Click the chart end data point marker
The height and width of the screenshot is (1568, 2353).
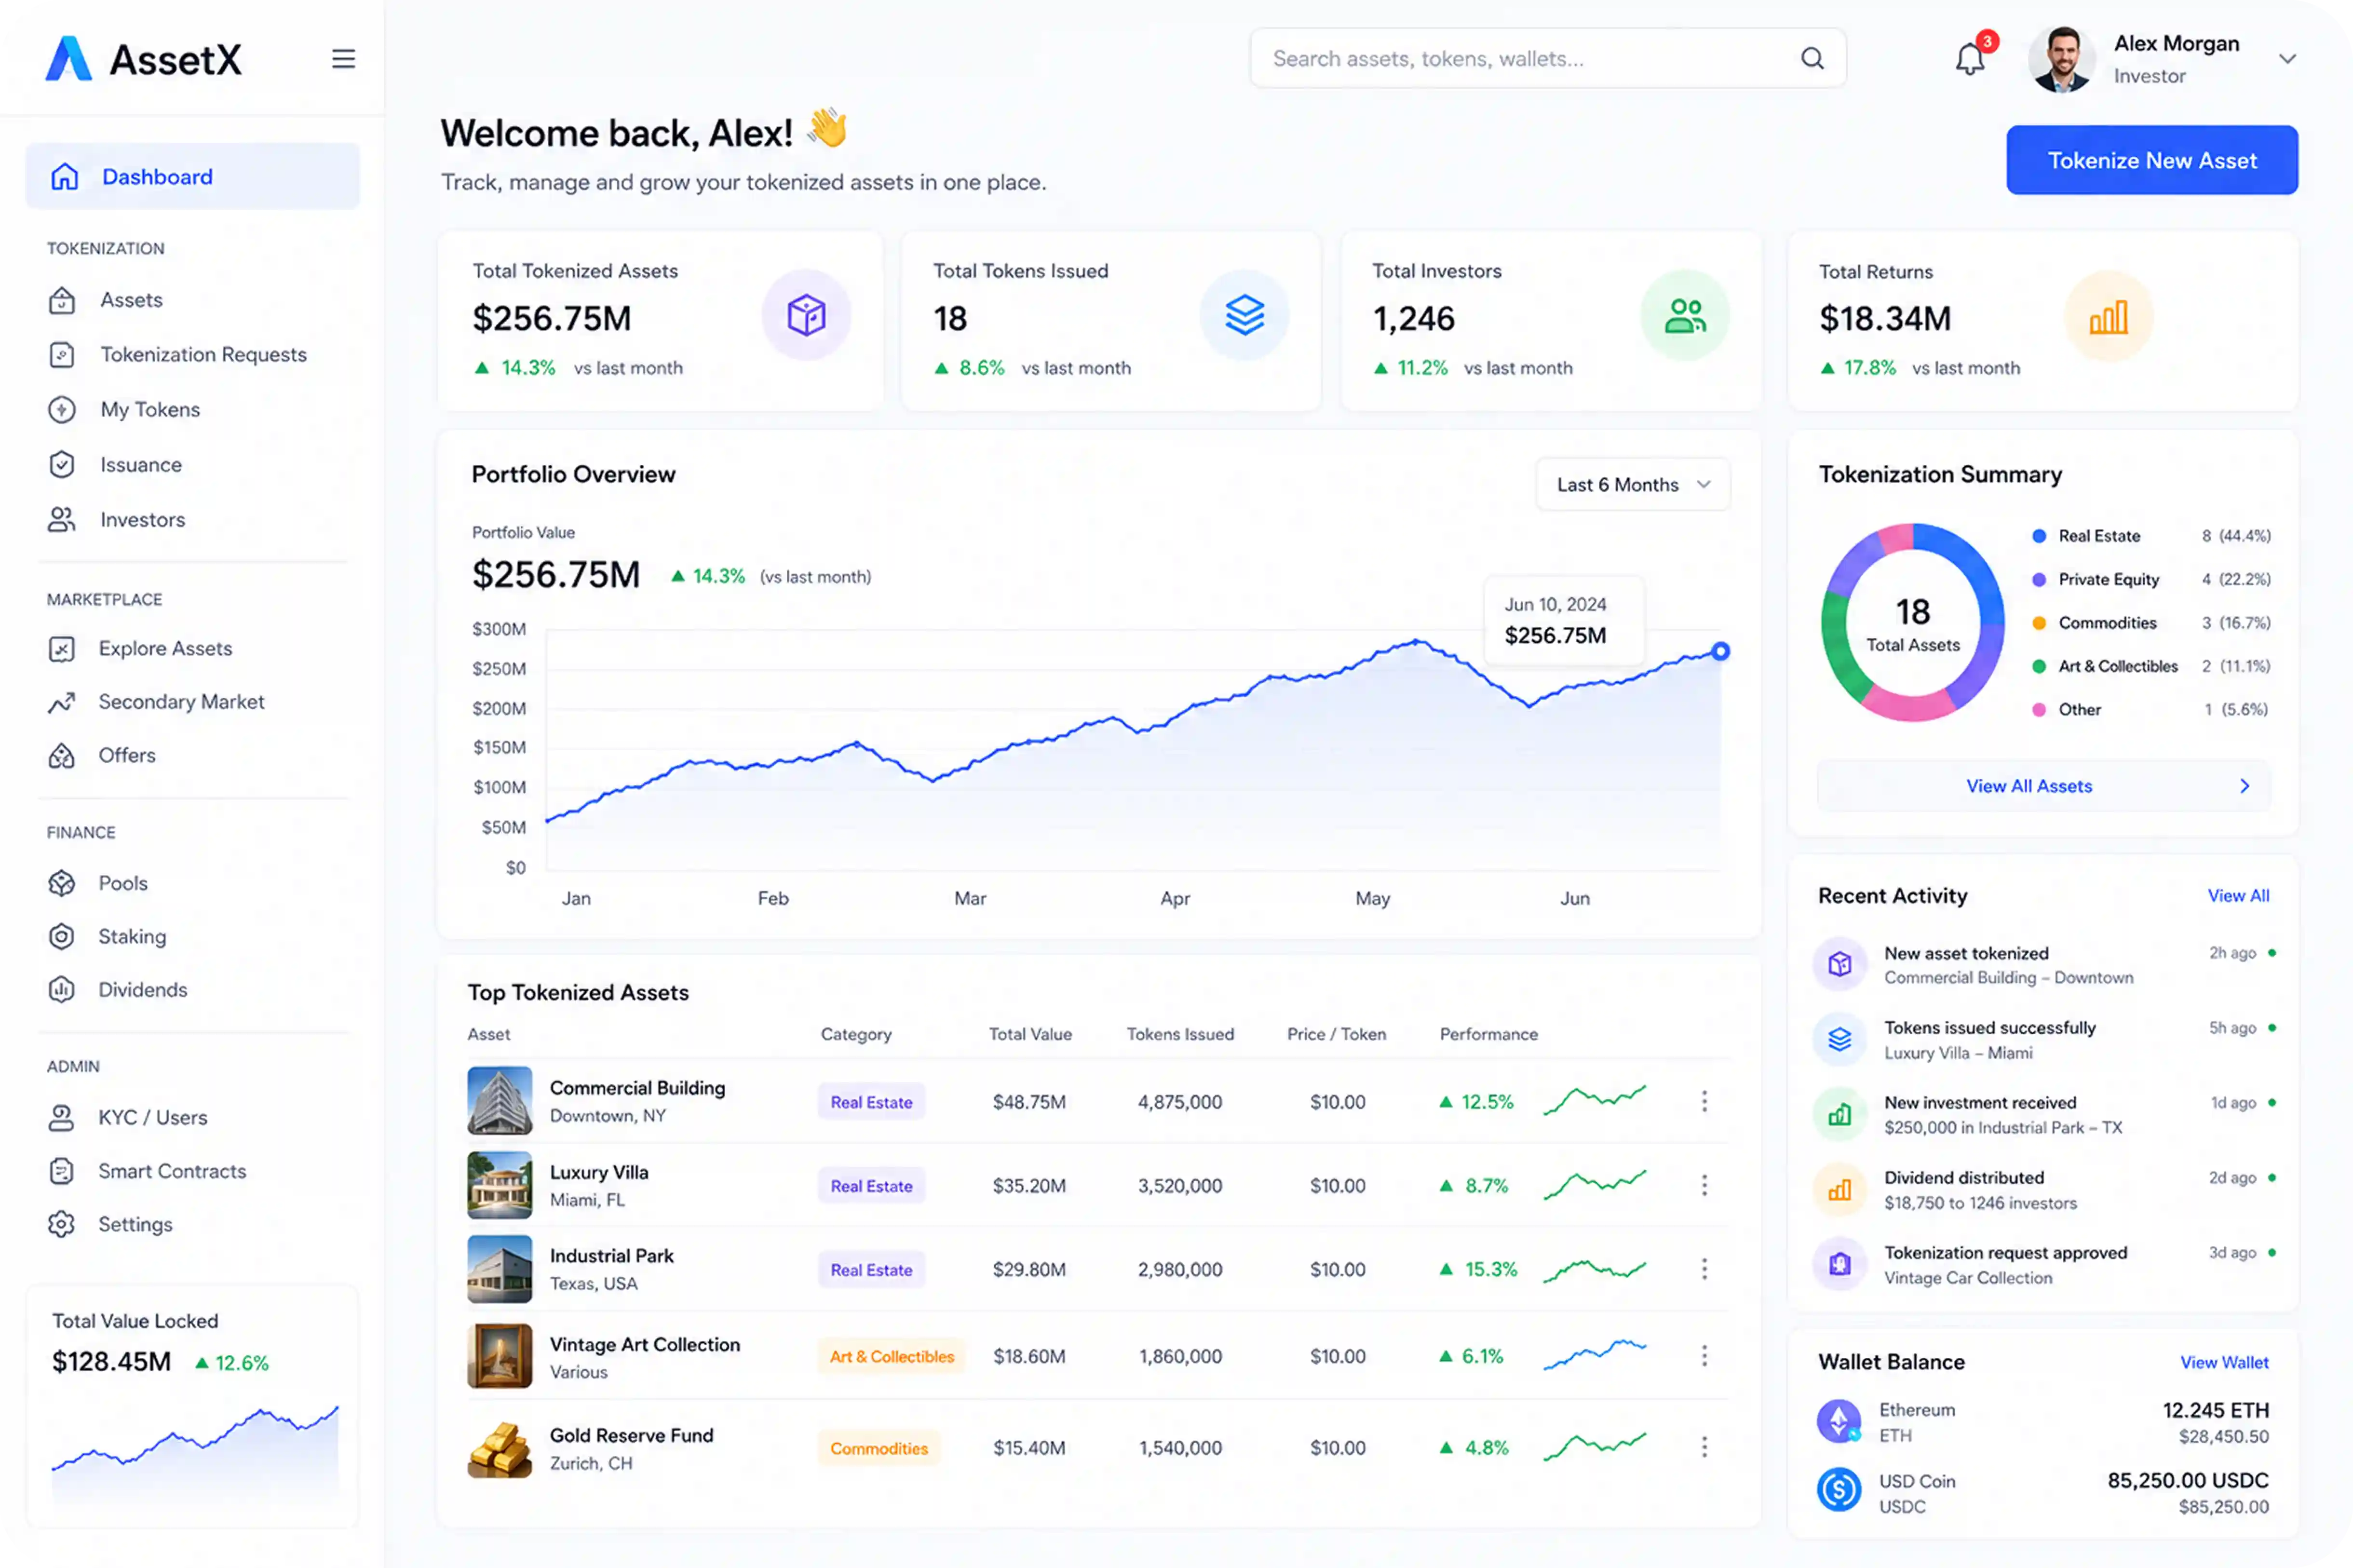coord(1720,652)
